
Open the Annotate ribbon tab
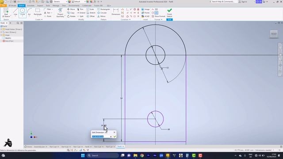31,6
